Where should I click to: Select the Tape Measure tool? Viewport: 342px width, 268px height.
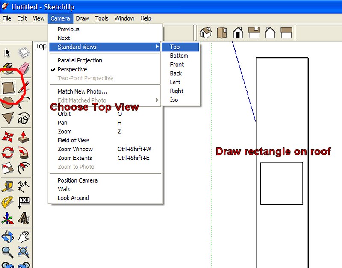[8, 187]
